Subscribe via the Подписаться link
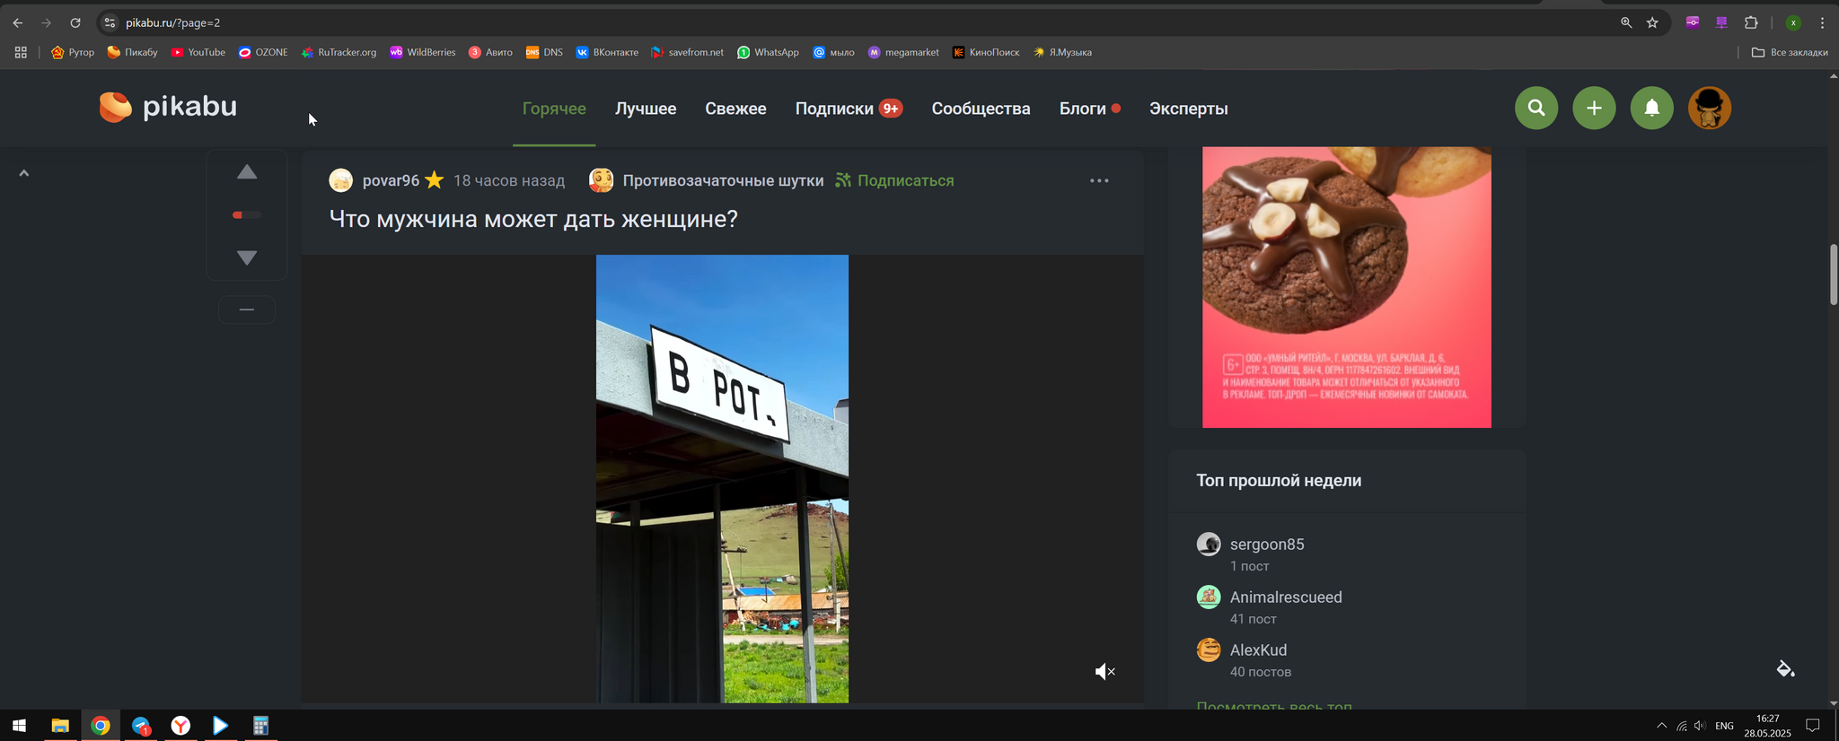 tap(904, 181)
